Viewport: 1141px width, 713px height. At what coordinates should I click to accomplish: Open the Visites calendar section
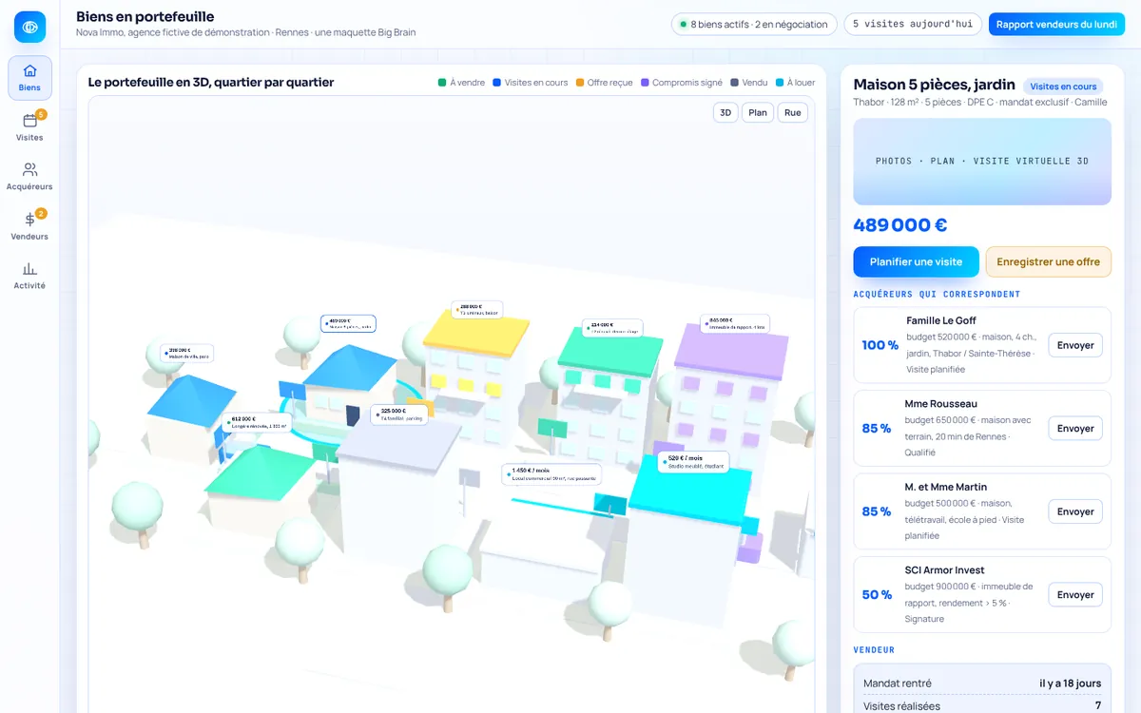point(29,127)
